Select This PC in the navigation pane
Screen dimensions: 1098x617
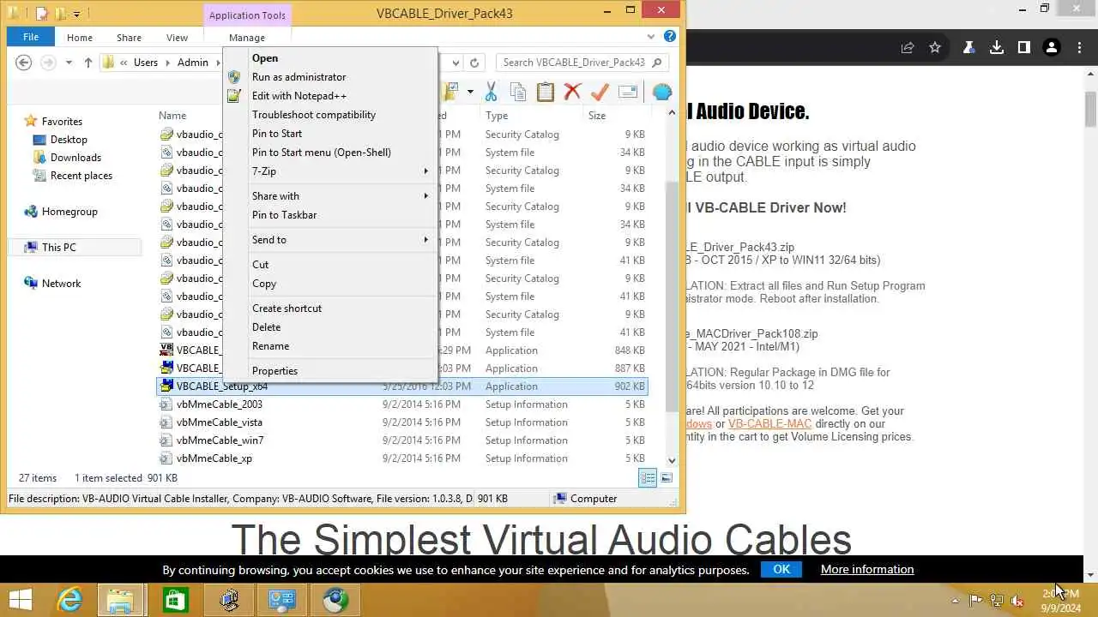click(x=58, y=248)
